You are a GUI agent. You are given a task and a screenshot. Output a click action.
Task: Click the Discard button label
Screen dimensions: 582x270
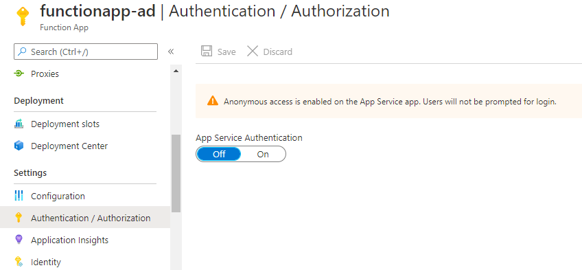(x=278, y=52)
